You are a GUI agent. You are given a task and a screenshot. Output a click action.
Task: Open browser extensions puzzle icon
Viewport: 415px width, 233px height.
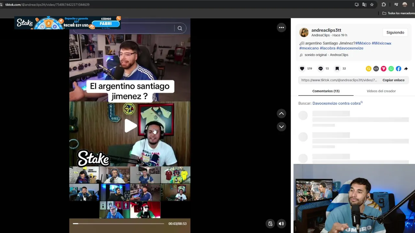pos(384,5)
